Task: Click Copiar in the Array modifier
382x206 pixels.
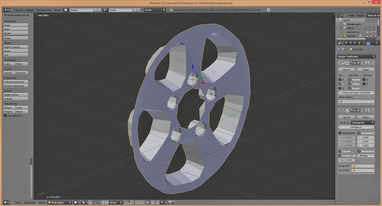Action: tap(366, 117)
